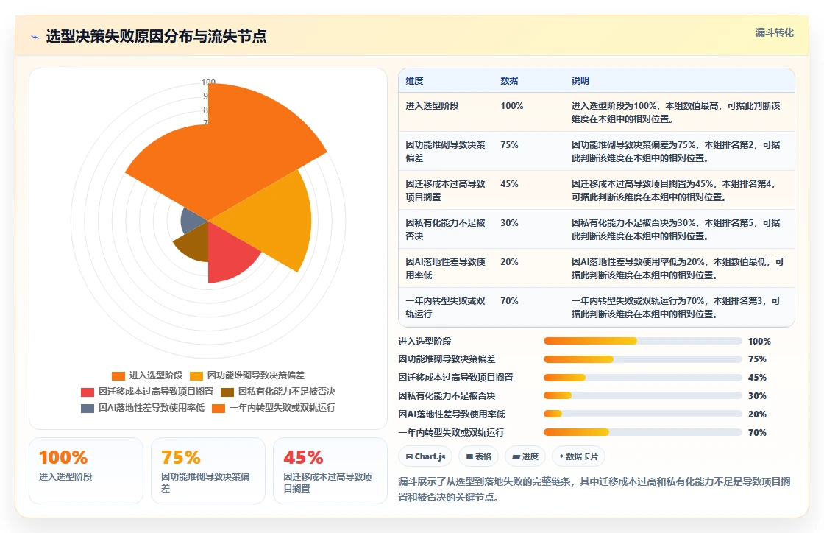Viewport: 824px width, 533px height.
Task: Click progress bar for 因私有化能力不足被否决
Action: [x=643, y=396]
